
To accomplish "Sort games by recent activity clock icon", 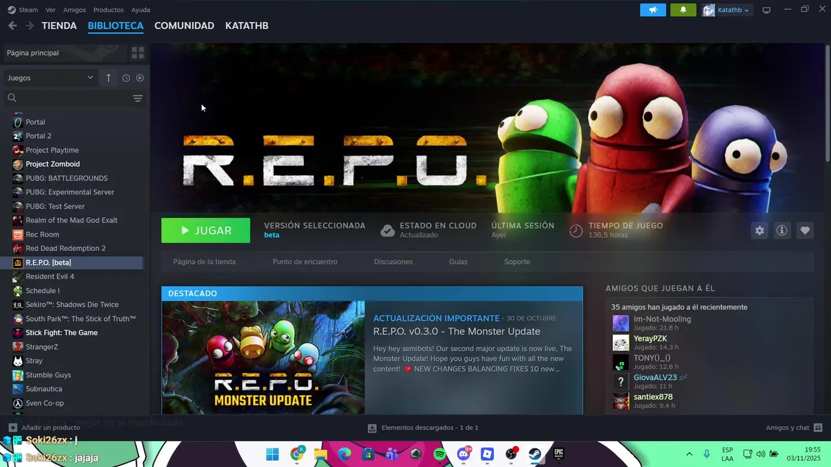I will click(x=126, y=78).
